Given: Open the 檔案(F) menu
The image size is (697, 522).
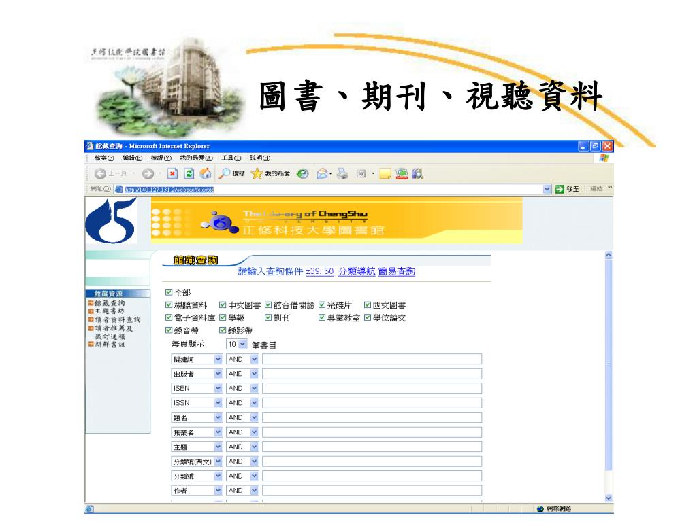Looking at the screenshot, I should point(104,158).
